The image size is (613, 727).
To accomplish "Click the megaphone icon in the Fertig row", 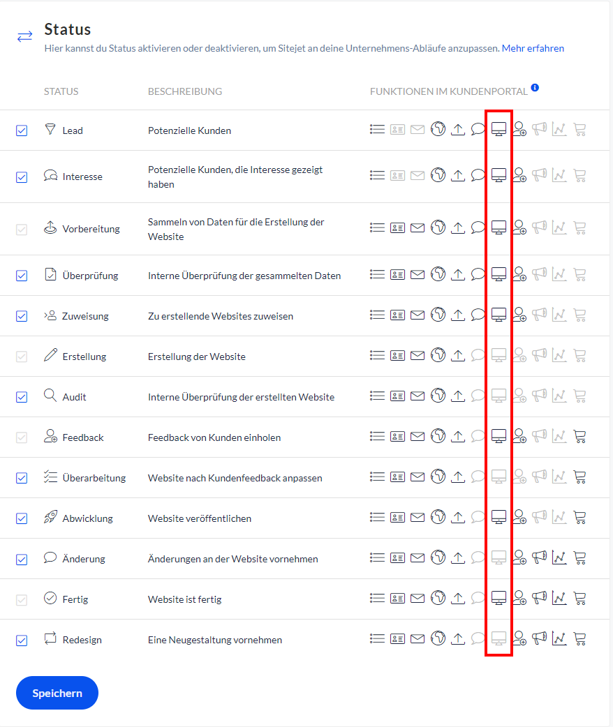I will tap(539, 597).
